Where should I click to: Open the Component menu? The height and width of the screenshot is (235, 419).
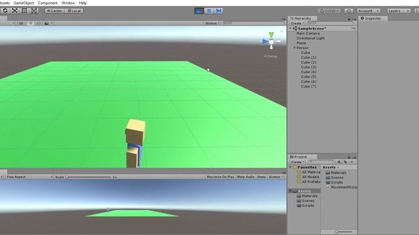tap(48, 3)
